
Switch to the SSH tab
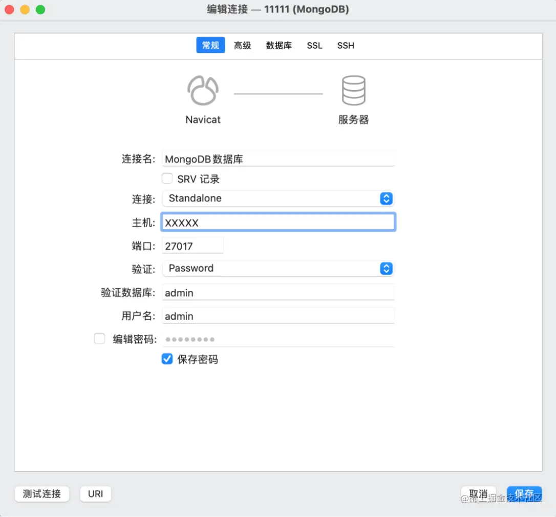pyautogui.click(x=346, y=46)
